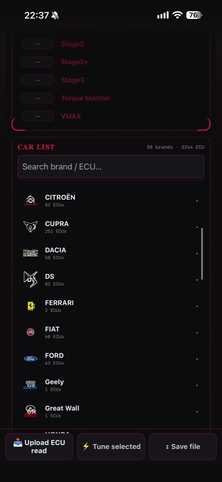This screenshot has width=222, height=482.
Task: Select the Fiat logo icon
Action: click(30, 332)
